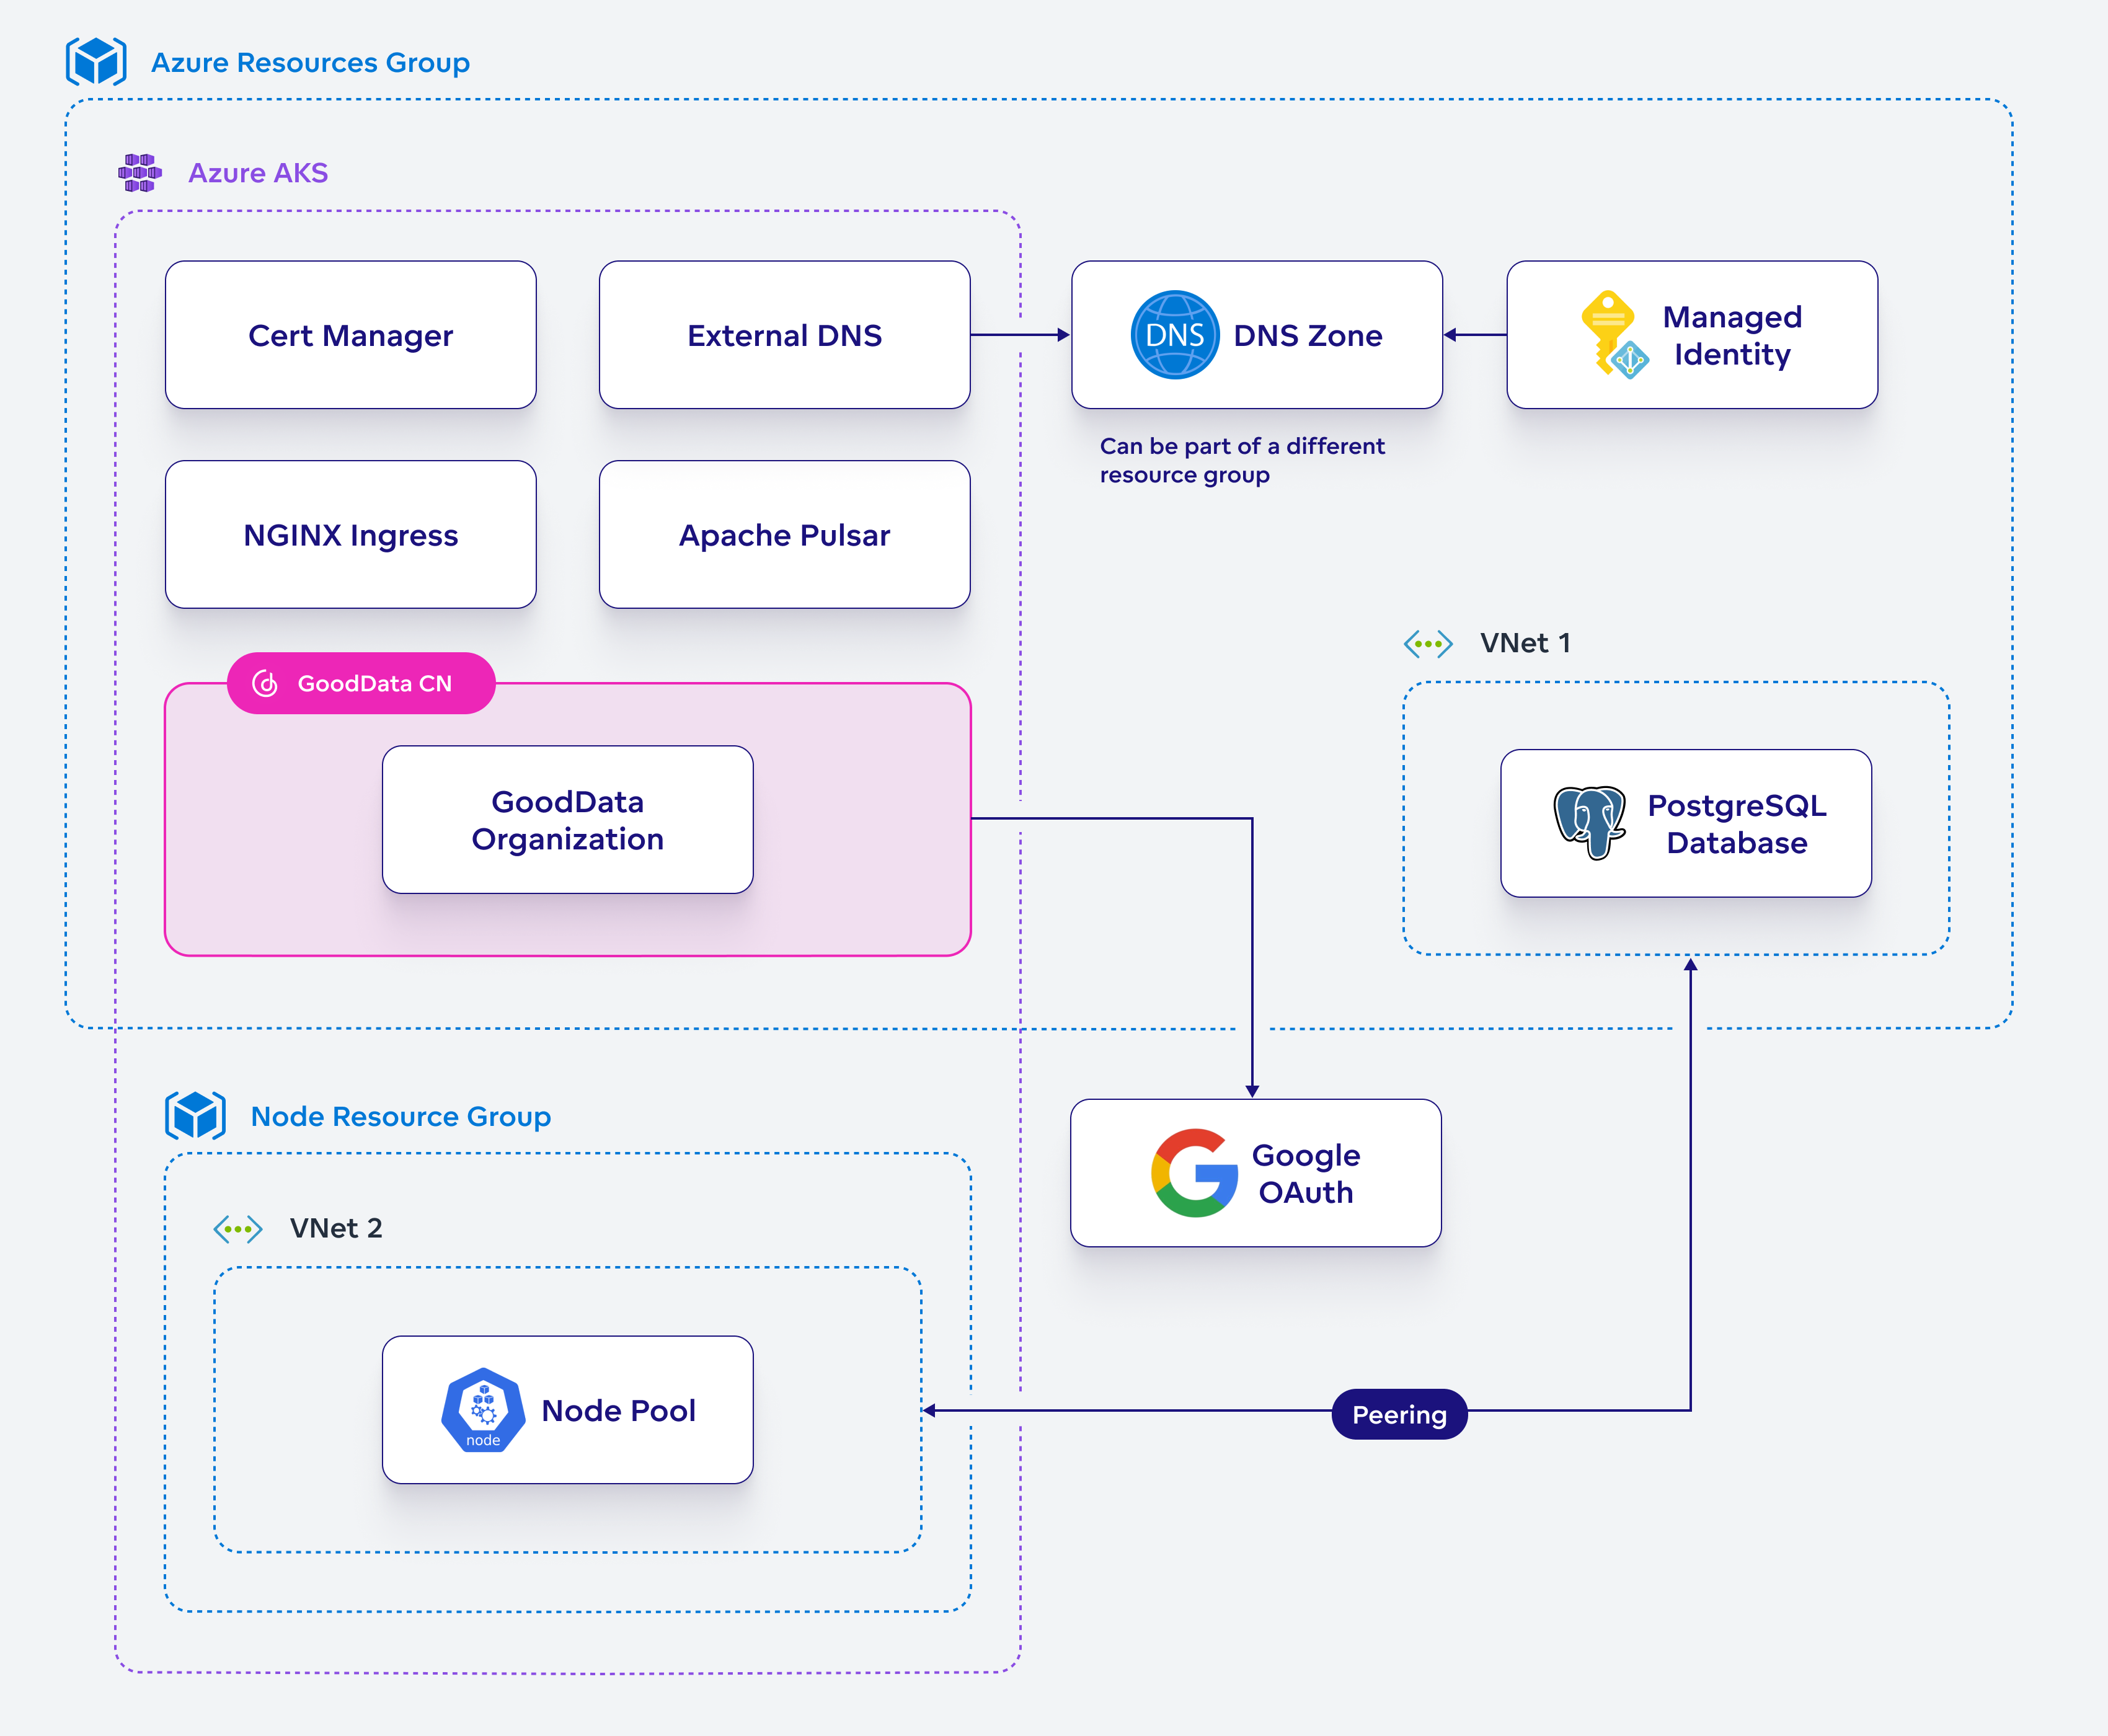Click the Managed Identity label text
Viewport: 2108px width, 1736px height.
click(x=1733, y=336)
